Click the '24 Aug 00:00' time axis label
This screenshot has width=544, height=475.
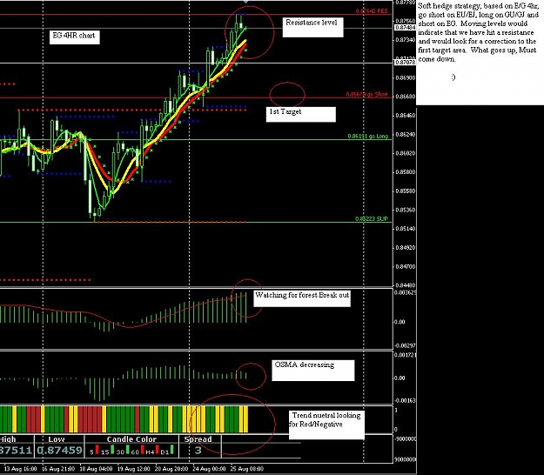[x=209, y=469]
